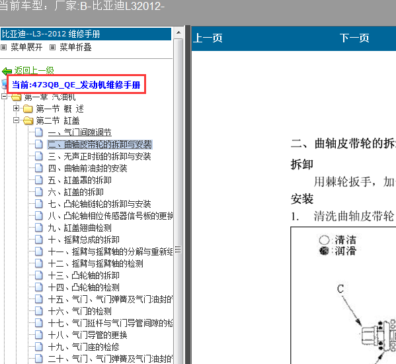Click document icon beside 九、缸盖翘曲检测
The height and width of the screenshot is (364, 396).
[x=38, y=227]
